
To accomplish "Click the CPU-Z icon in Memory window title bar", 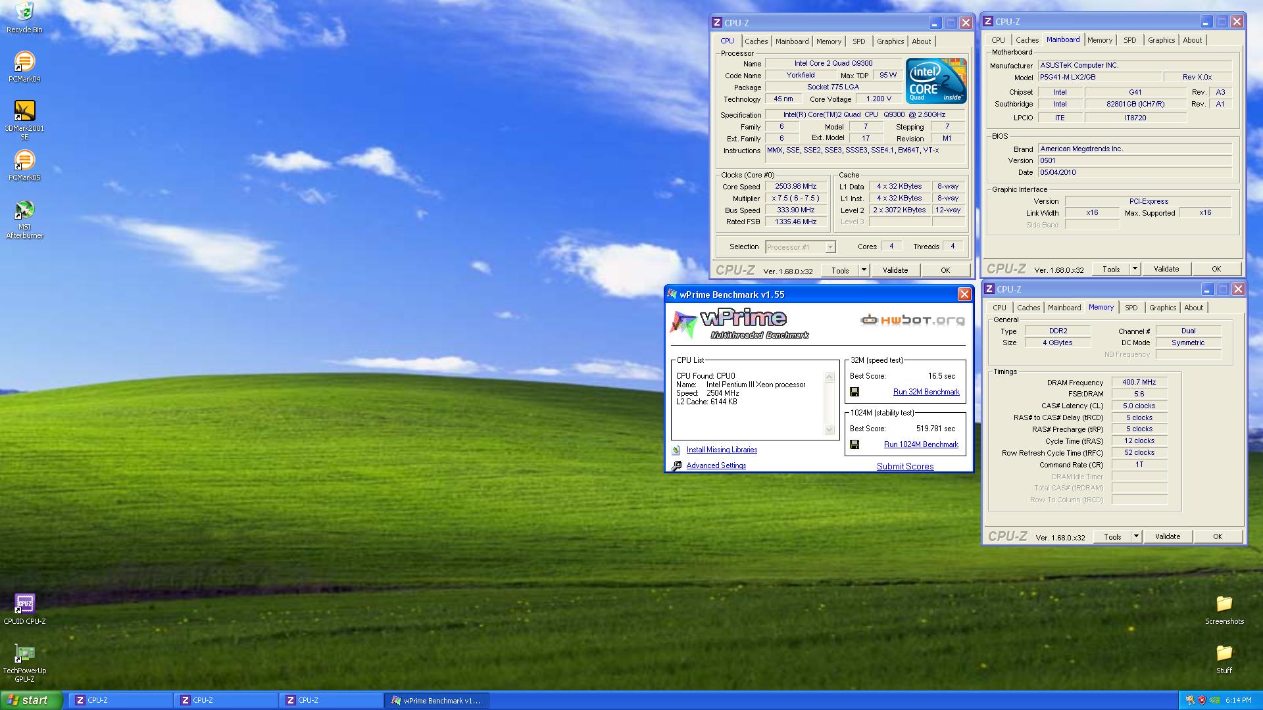I will pos(989,289).
